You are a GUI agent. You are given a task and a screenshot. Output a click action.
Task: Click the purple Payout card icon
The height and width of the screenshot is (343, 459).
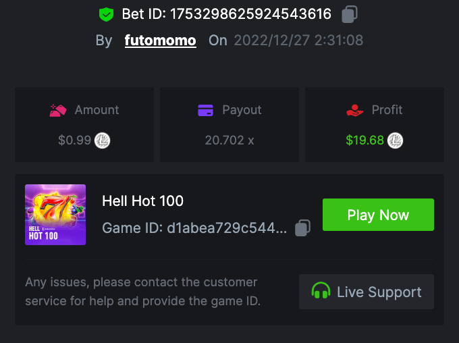point(206,110)
